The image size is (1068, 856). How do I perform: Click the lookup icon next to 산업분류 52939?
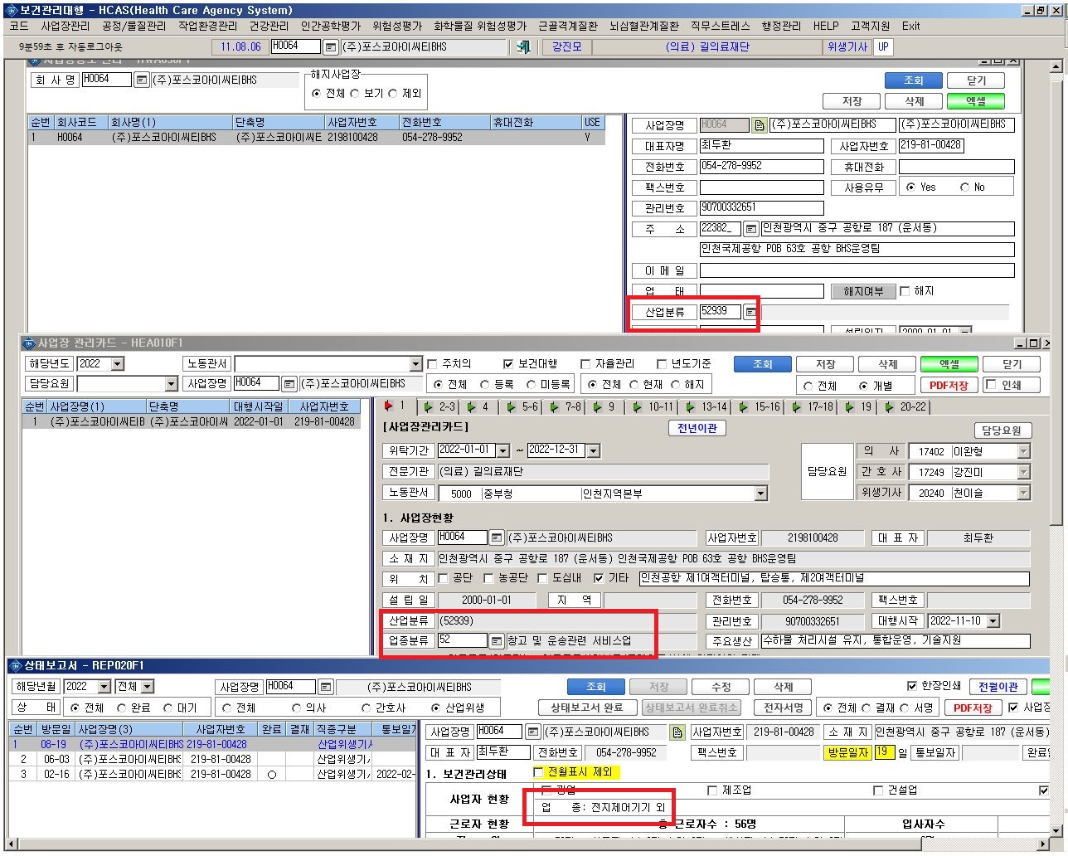point(750,312)
